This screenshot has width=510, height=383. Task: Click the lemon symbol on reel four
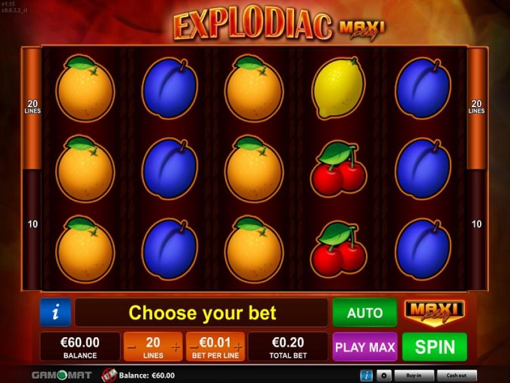[x=339, y=88]
